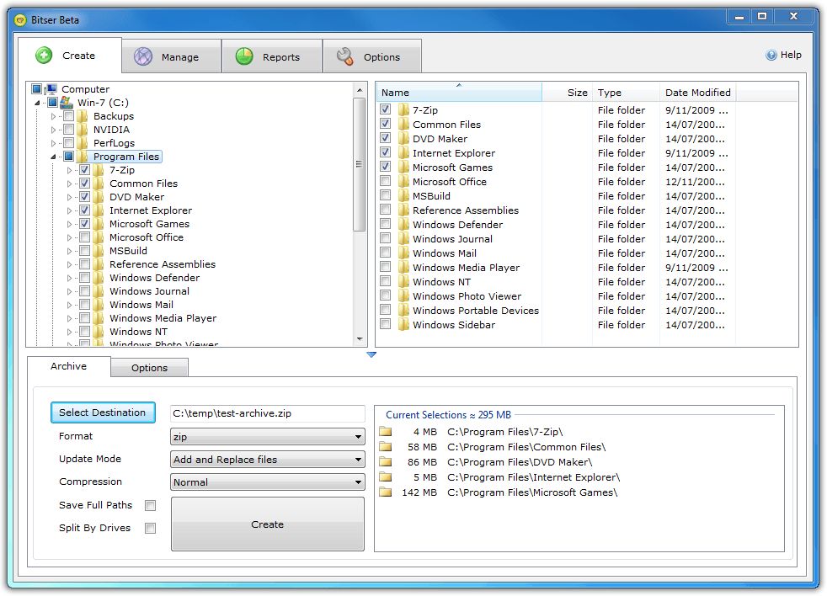
Task: Click the destination path field showing test-archive.zip
Action: tap(267, 413)
